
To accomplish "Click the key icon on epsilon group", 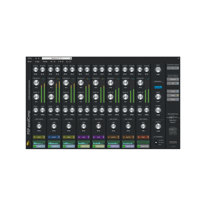I will pos(59,137).
